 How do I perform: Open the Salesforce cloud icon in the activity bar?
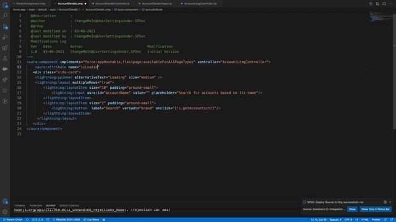[5, 69]
